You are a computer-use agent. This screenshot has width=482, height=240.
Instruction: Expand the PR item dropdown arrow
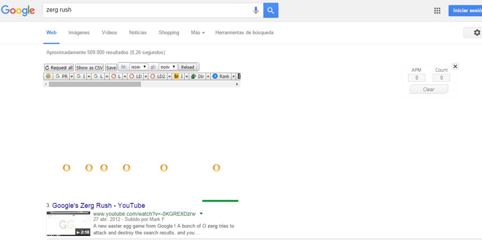(72, 76)
